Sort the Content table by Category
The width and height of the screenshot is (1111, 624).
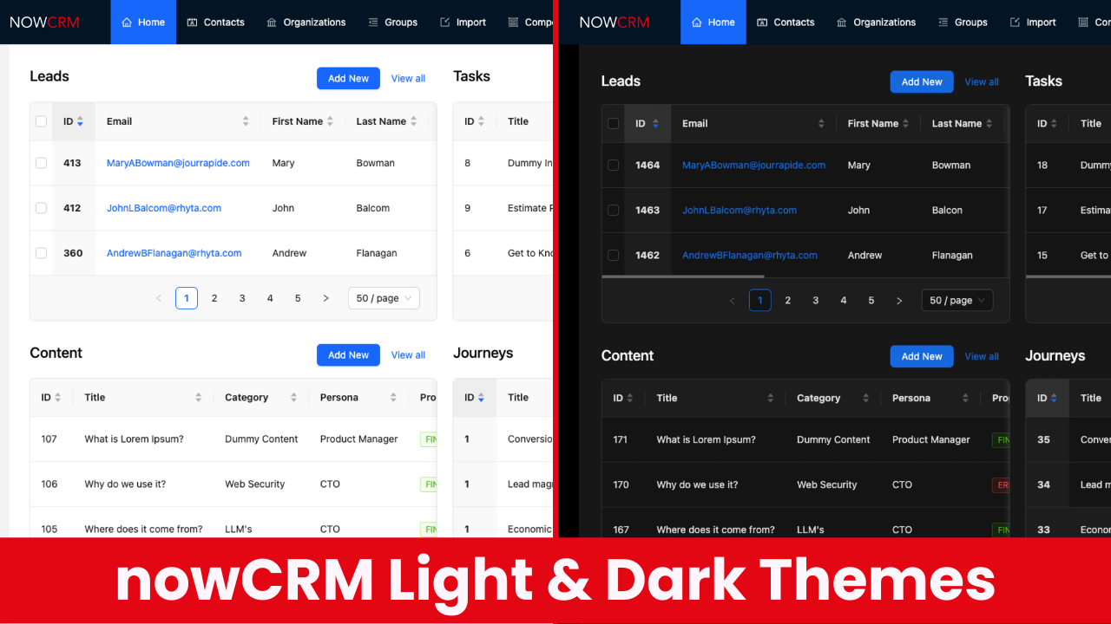[x=294, y=397]
